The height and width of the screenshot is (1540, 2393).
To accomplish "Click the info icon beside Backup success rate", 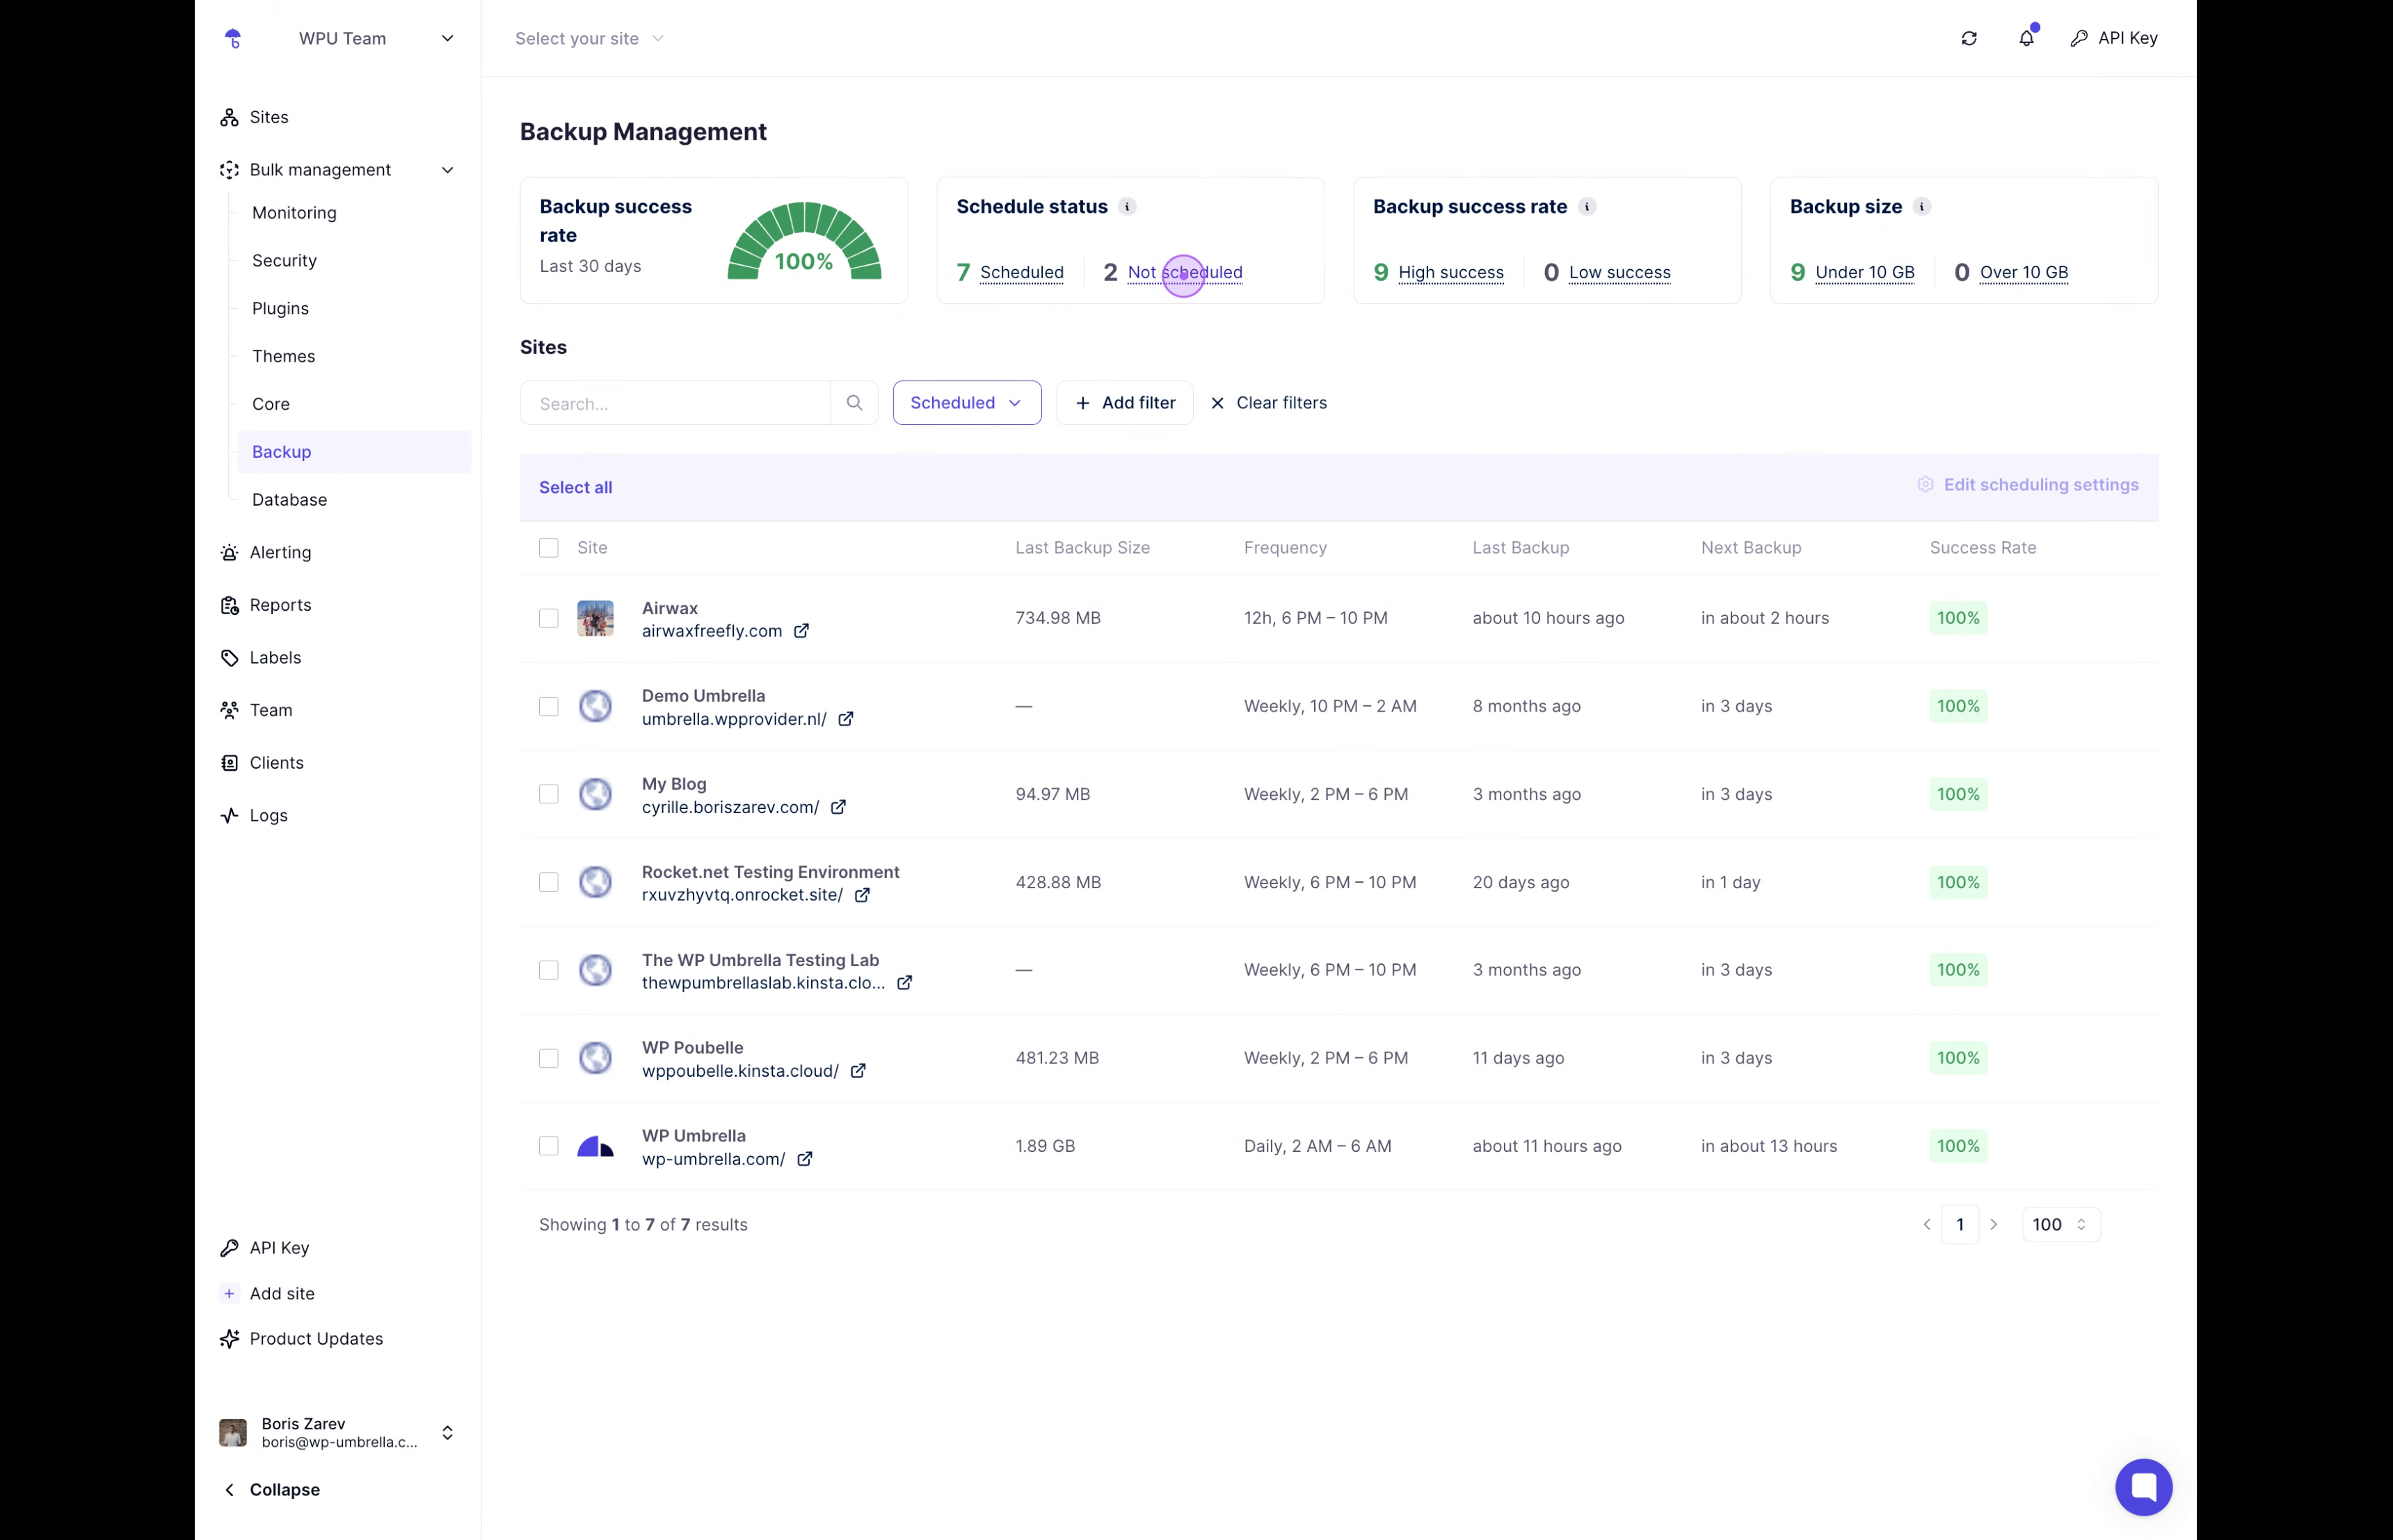I will coord(1586,207).
